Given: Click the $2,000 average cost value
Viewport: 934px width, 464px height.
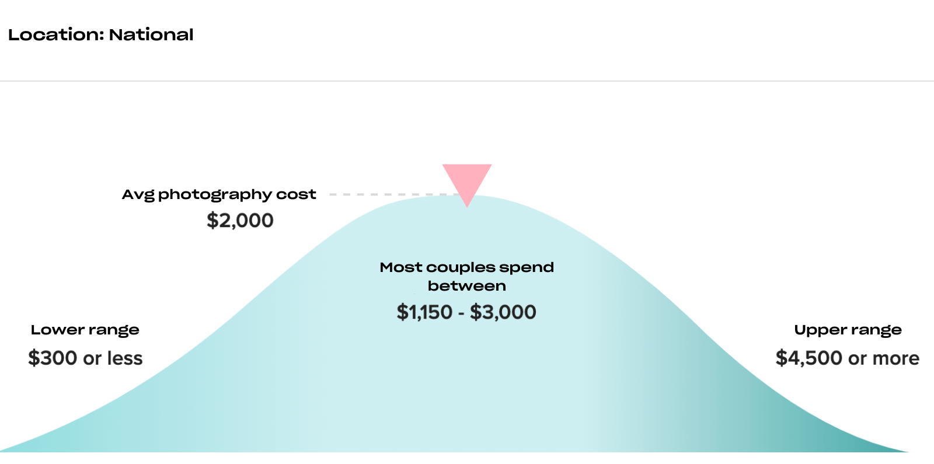Looking at the screenshot, I should pyautogui.click(x=240, y=221).
